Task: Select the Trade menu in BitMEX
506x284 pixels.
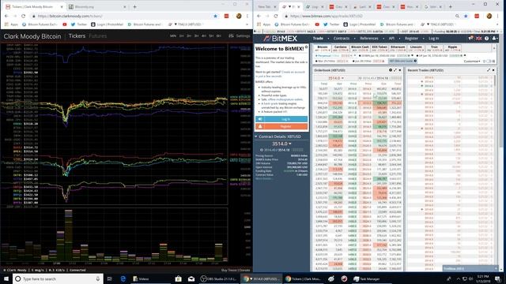Action: [x=318, y=39]
